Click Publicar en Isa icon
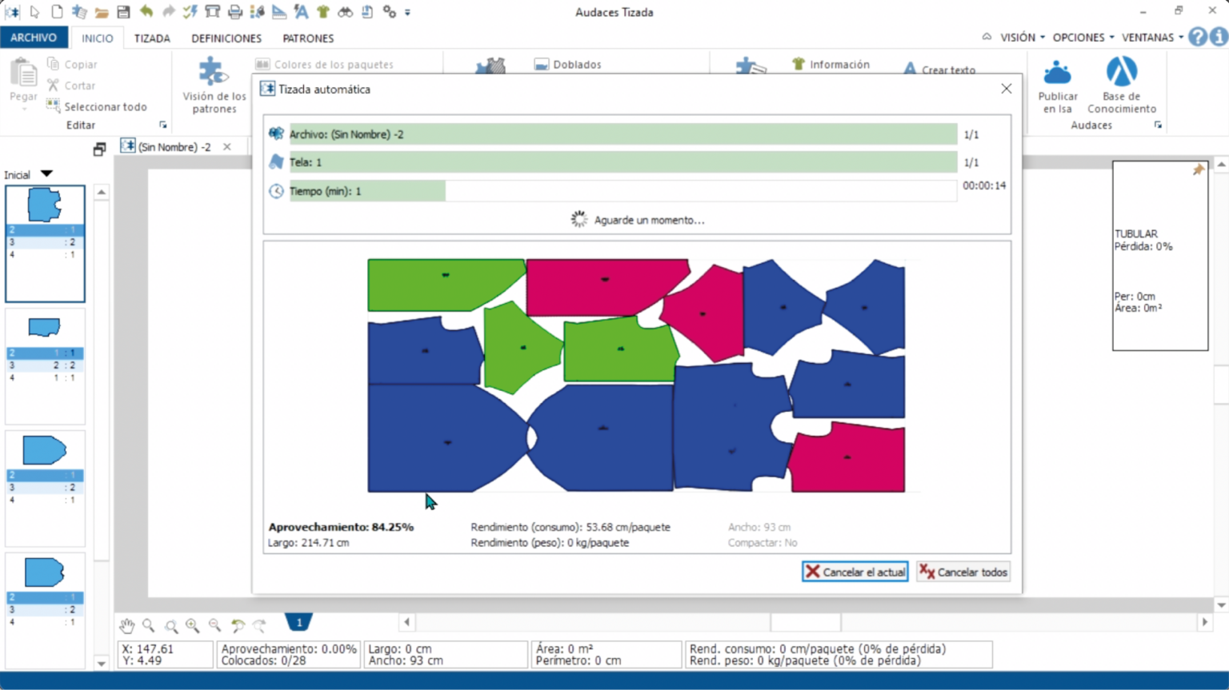This screenshot has height=690, width=1229. coord(1058,85)
